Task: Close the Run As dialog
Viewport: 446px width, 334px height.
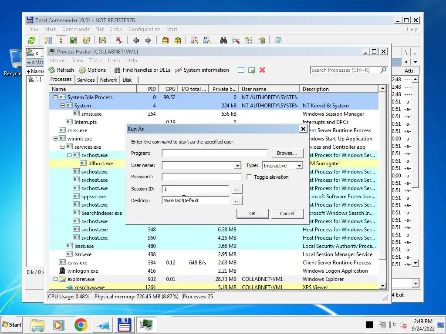Action: pyautogui.click(x=303, y=129)
